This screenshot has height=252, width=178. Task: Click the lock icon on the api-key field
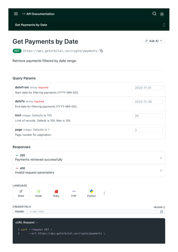(162, 211)
